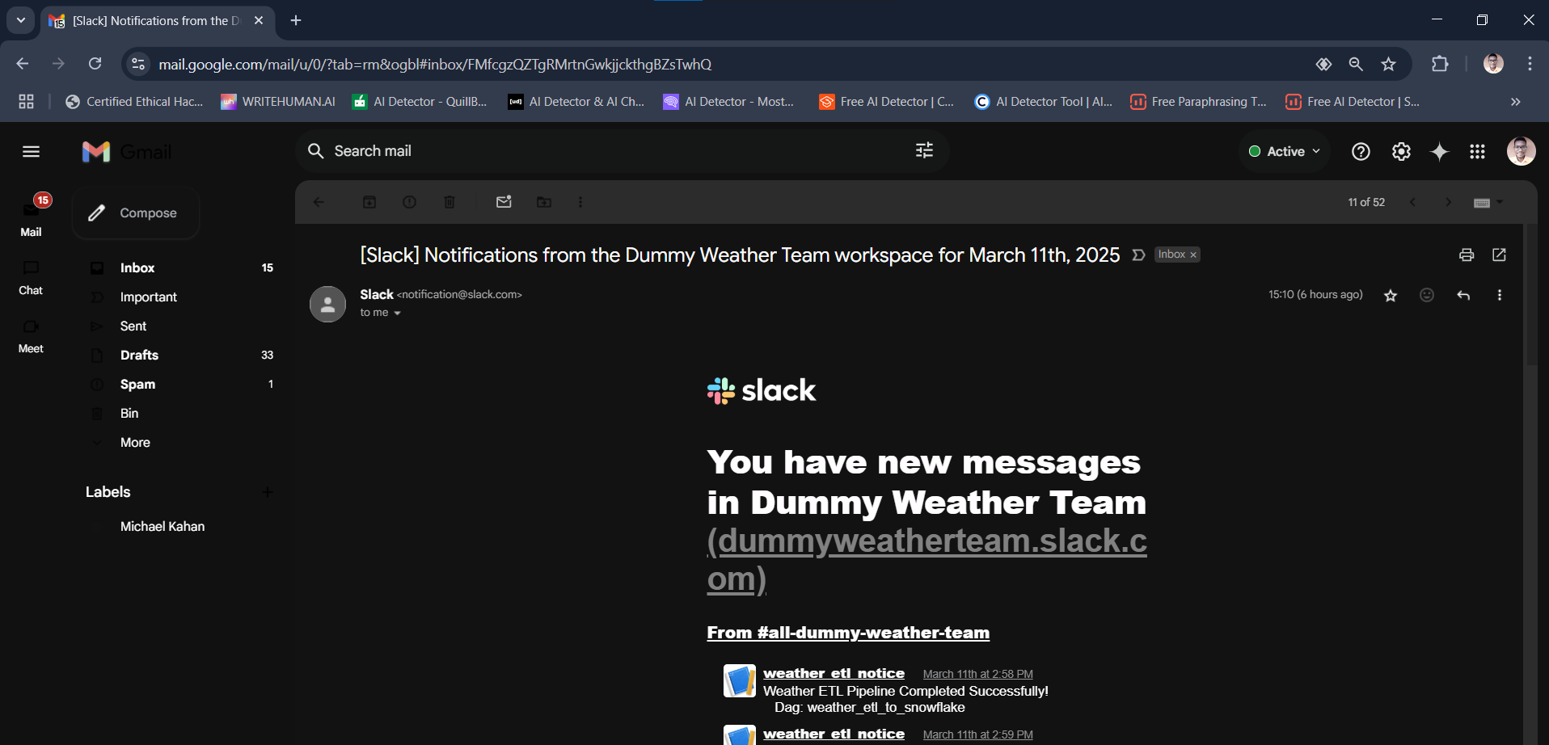This screenshot has height=745, width=1549.
Task: Delete this email with trash icon
Action: coord(450,202)
